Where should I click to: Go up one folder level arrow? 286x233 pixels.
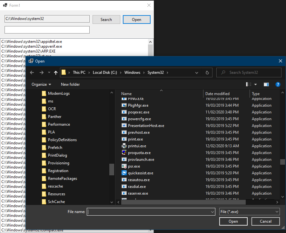coord(56,73)
